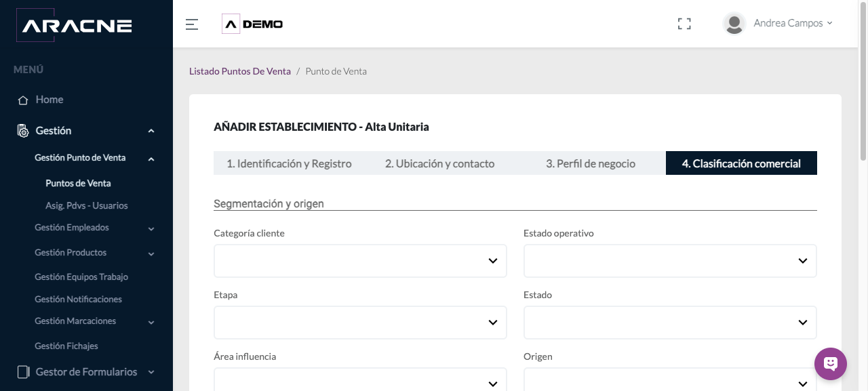The height and width of the screenshot is (391, 868).
Task: Switch to 1. Identificación y Registro tab
Action: 289,163
